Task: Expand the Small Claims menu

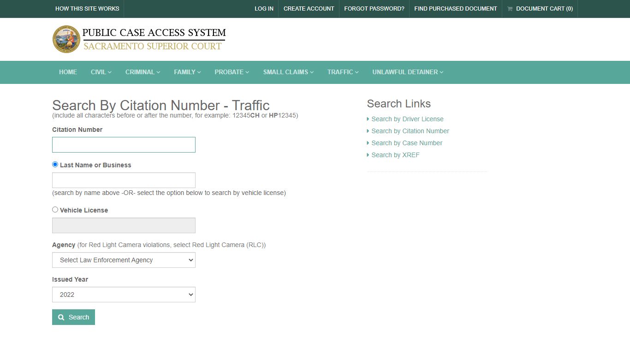Action: point(288,72)
